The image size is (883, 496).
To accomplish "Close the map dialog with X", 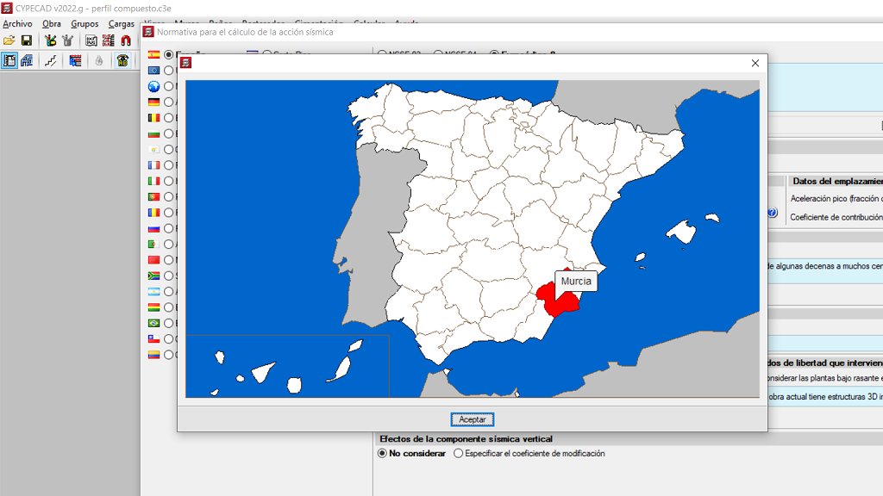I will pyautogui.click(x=755, y=63).
